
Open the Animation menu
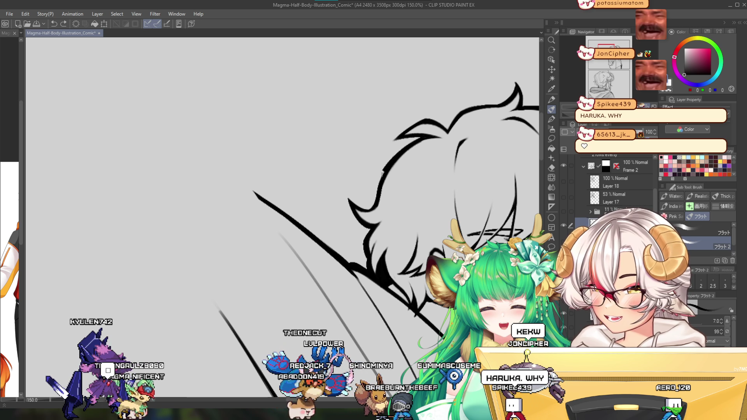click(72, 14)
